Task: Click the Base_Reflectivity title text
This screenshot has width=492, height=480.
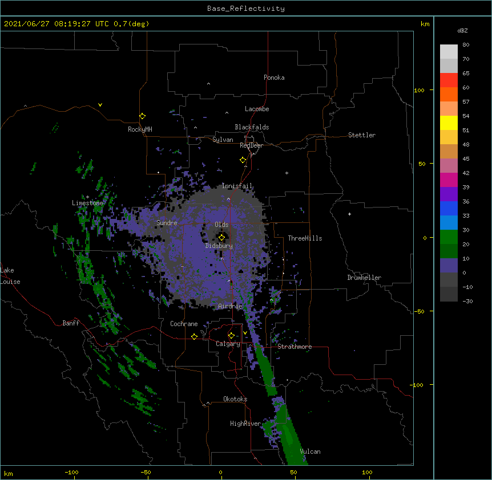Action: 246,9
